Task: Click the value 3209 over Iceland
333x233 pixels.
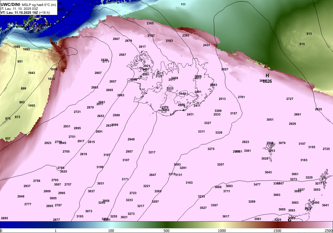Action: 175,78
